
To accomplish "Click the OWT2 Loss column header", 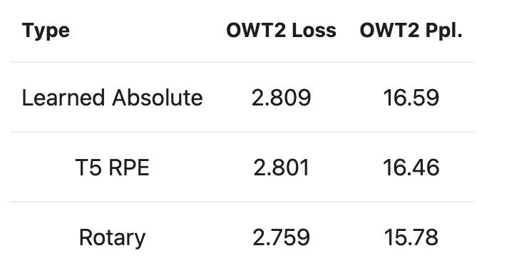I will [281, 31].
